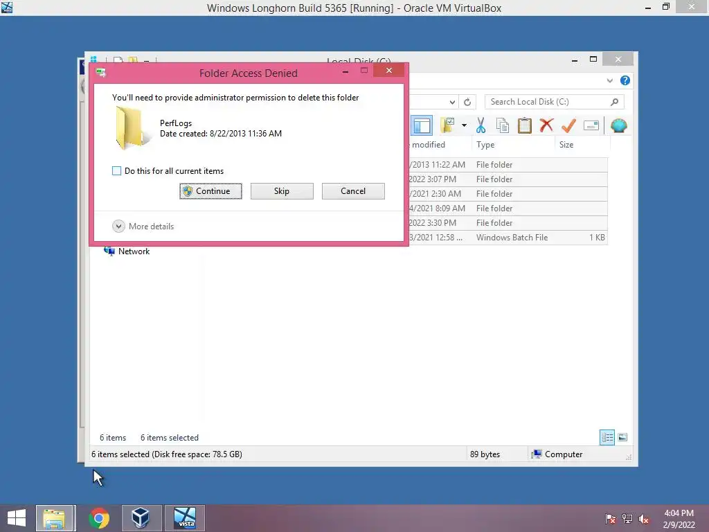Cancel the folder deletion dialog
The image size is (709, 532).
(x=353, y=191)
